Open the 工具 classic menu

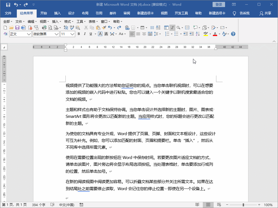(x=81, y=22)
